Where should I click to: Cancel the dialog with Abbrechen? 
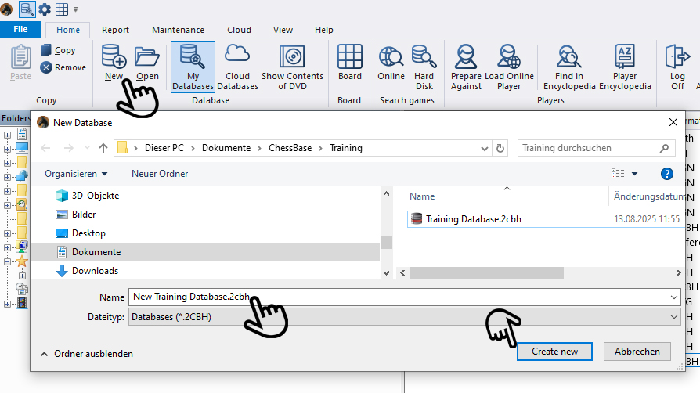click(637, 352)
